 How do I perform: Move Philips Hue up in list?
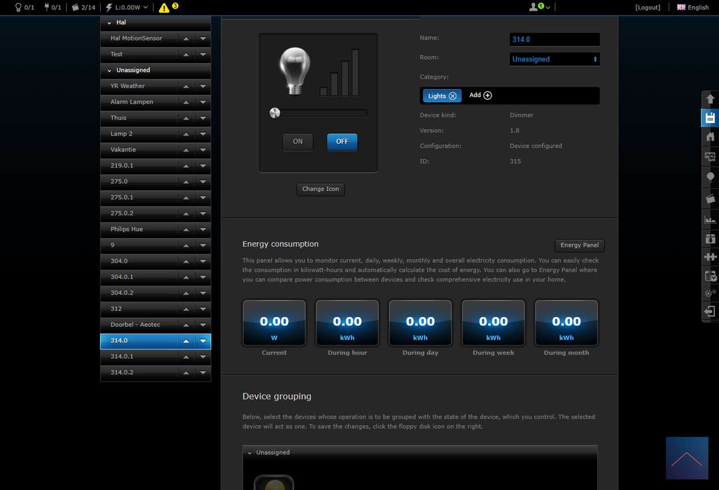[186, 229]
